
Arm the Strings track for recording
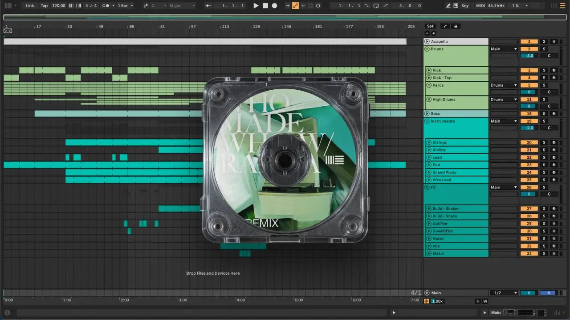coord(554,143)
